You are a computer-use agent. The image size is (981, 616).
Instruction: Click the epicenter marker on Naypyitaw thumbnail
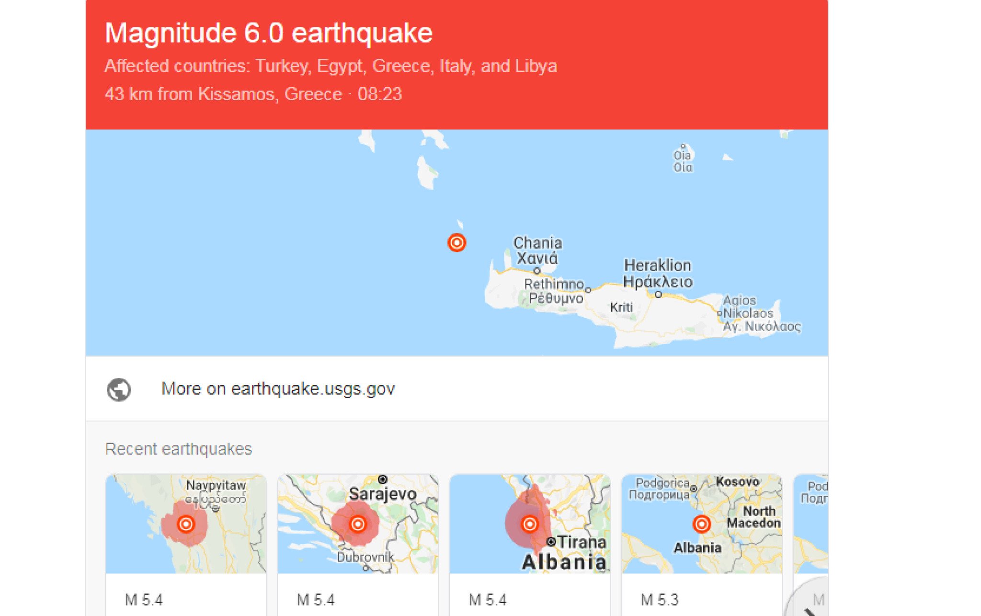[186, 524]
